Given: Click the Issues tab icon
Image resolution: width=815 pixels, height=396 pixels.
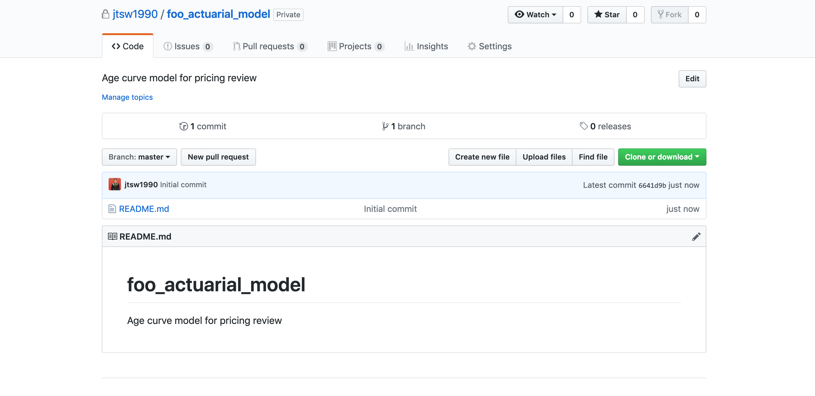Looking at the screenshot, I should pos(168,46).
